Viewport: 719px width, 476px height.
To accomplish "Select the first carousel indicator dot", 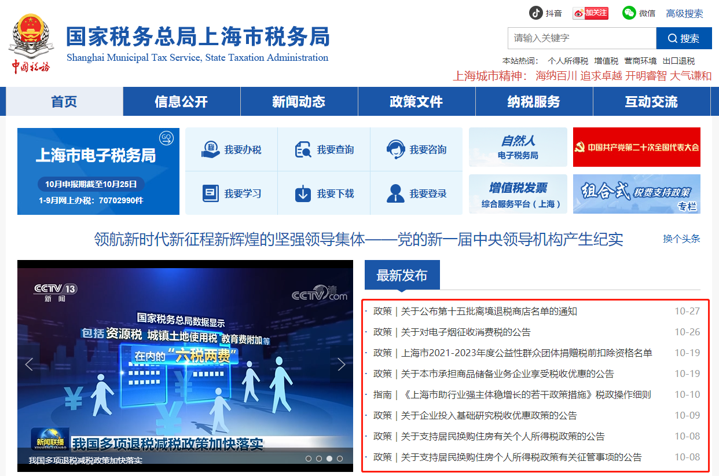I will pyautogui.click(x=309, y=459).
